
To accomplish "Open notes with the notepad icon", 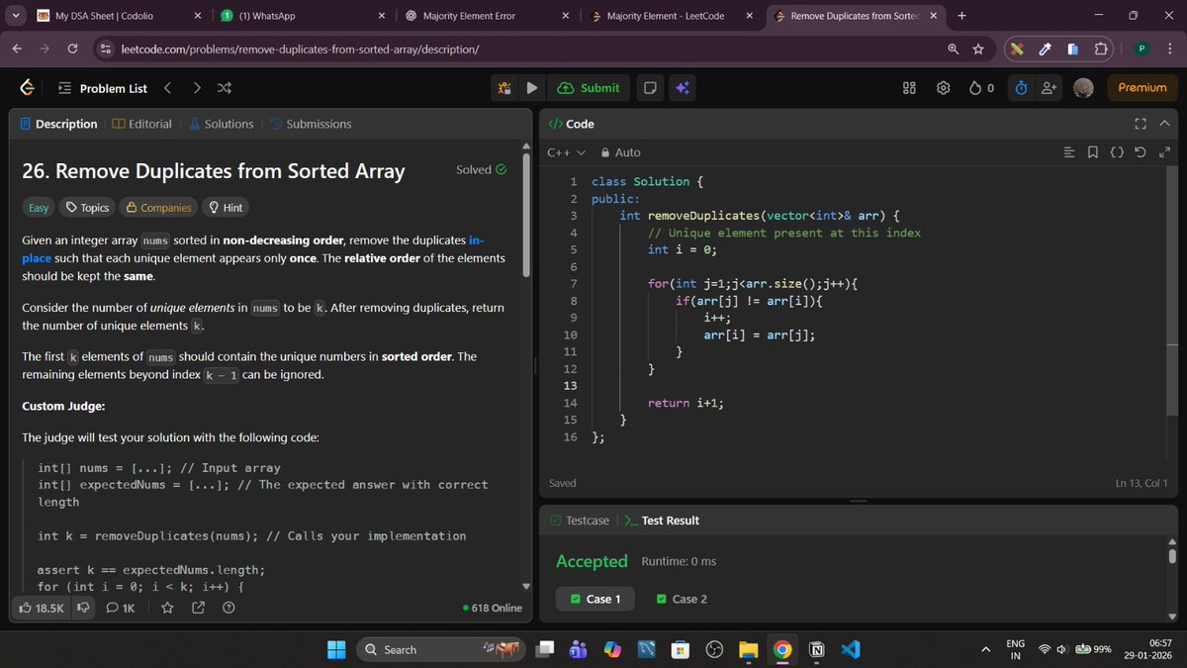I will click(x=650, y=87).
